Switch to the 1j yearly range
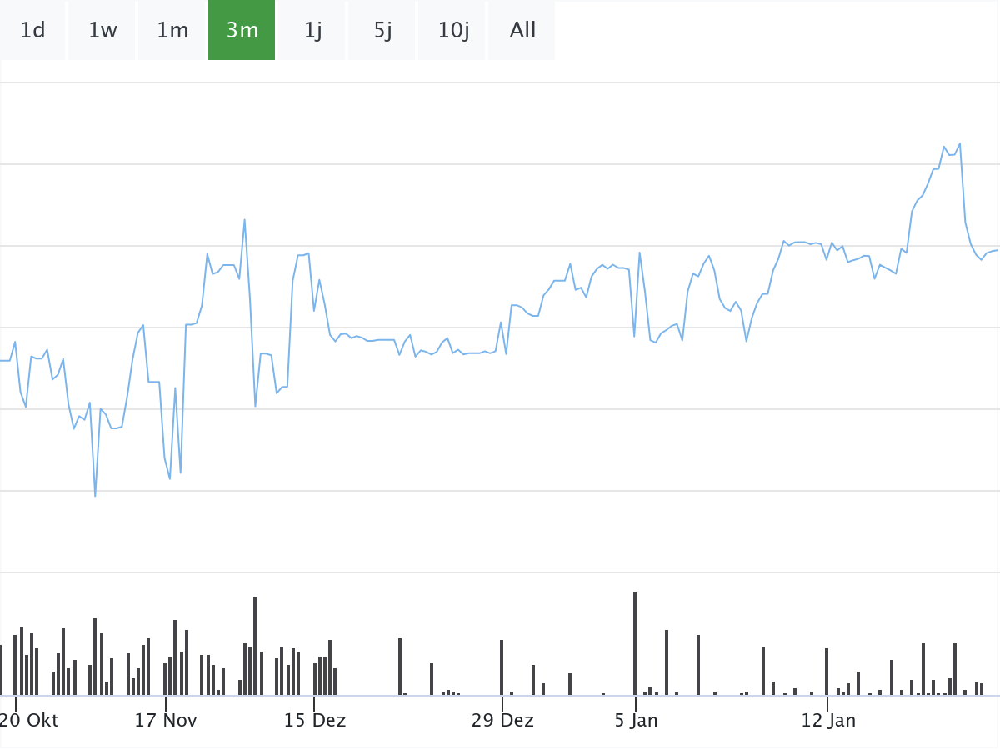This screenshot has height=750, width=1000. click(312, 31)
